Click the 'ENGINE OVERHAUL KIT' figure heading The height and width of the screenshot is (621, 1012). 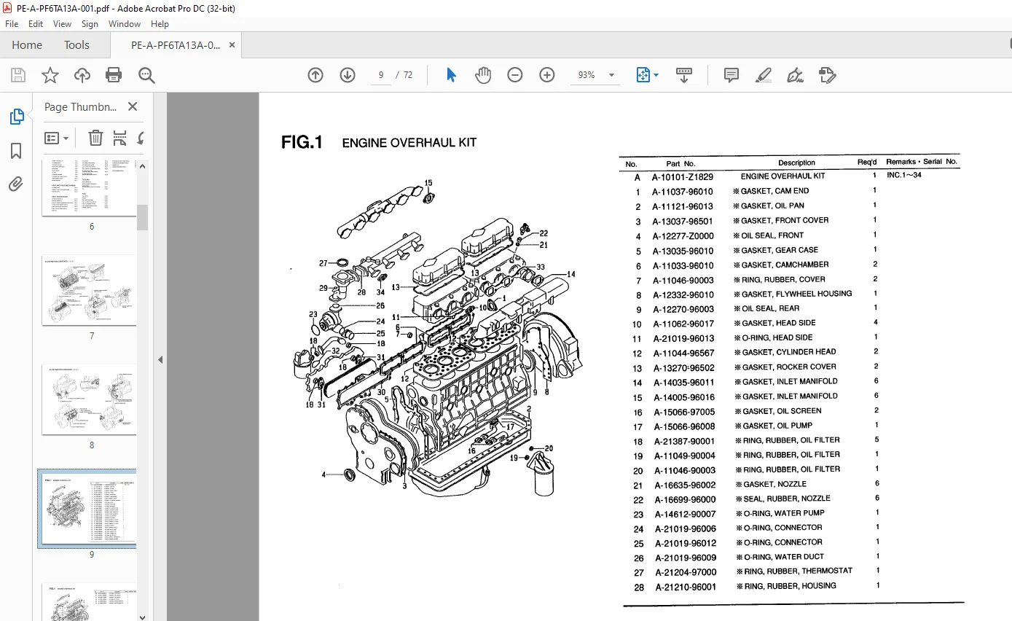[x=409, y=143]
